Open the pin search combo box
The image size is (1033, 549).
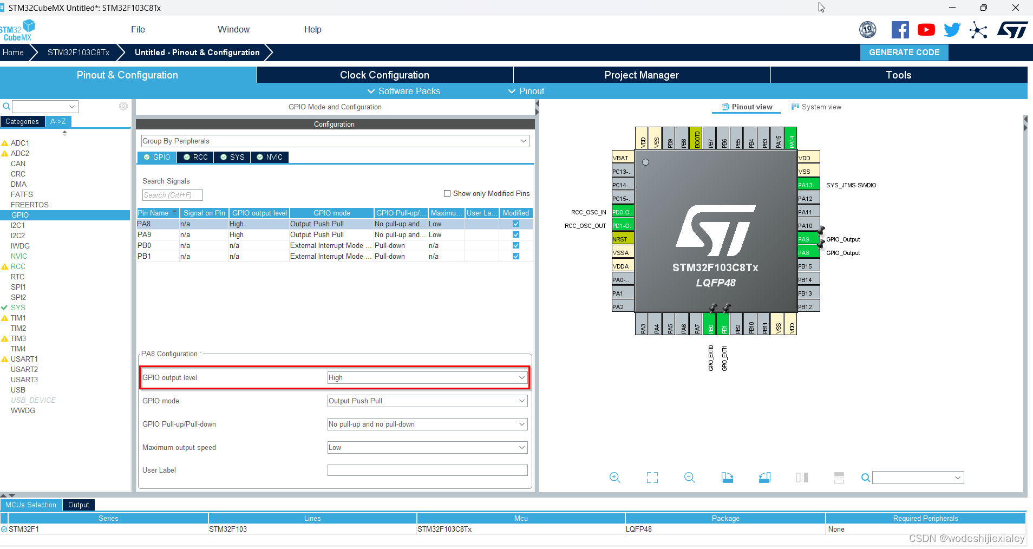pyautogui.click(x=918, y=478)
